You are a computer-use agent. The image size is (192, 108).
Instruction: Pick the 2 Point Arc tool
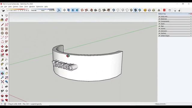click(x=7, y=37)
